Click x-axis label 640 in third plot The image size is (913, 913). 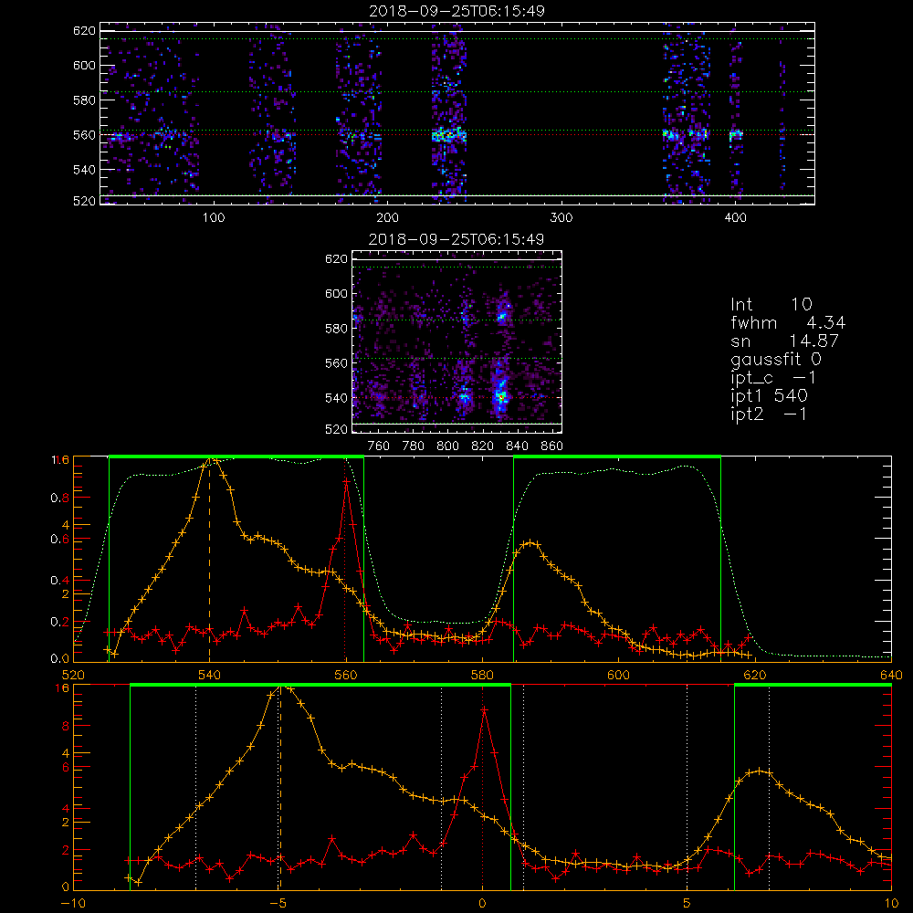tap(891, 676)
